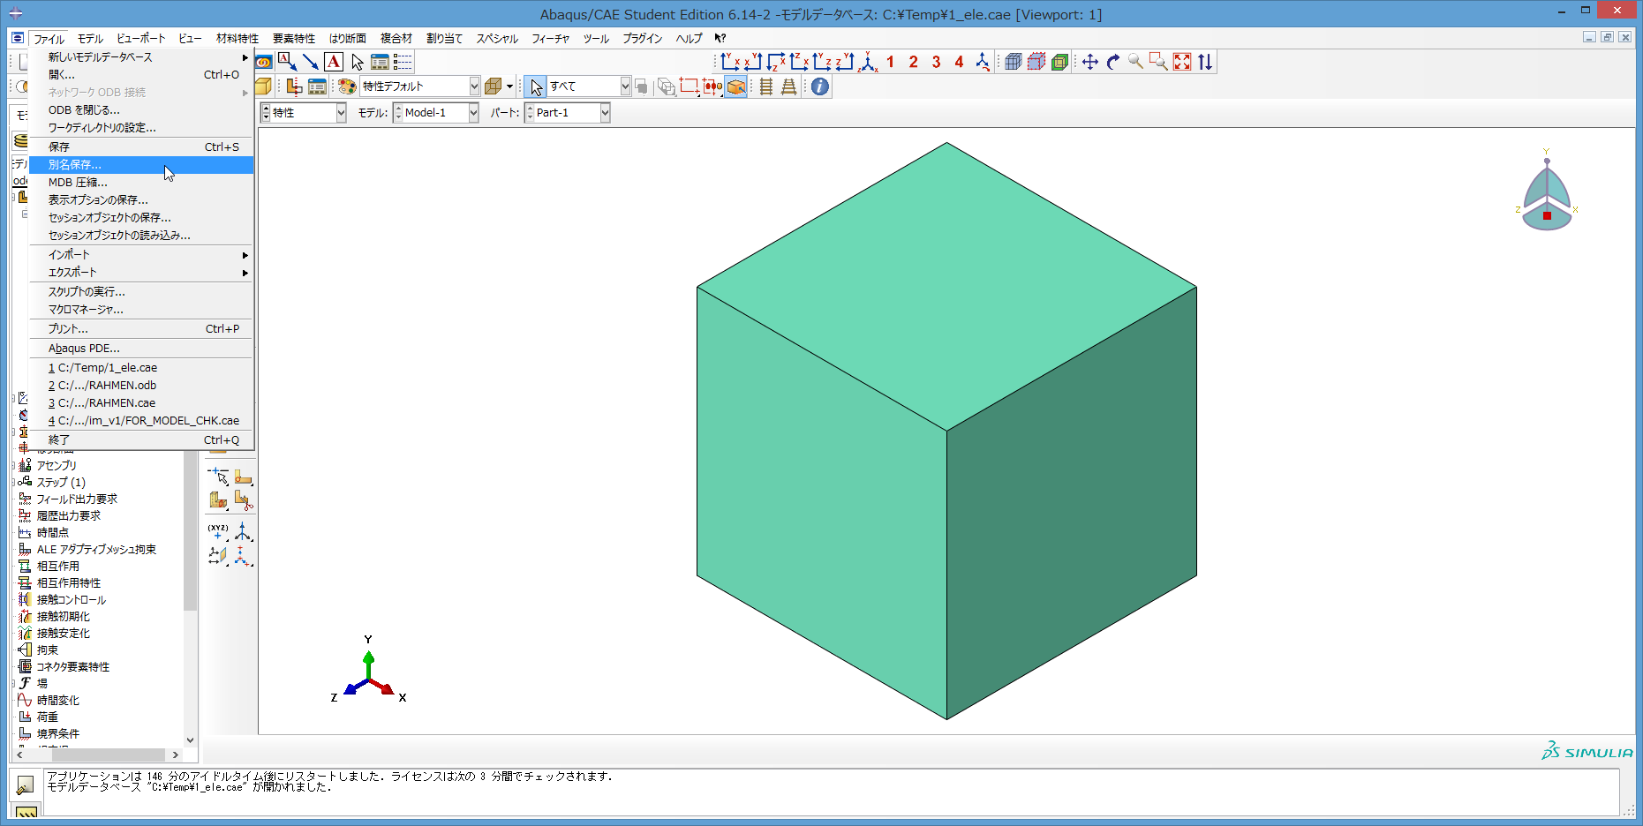Open recent file C:/Temp/1_ele.cae
This screenshot has height=826, width=1643.
141,368
